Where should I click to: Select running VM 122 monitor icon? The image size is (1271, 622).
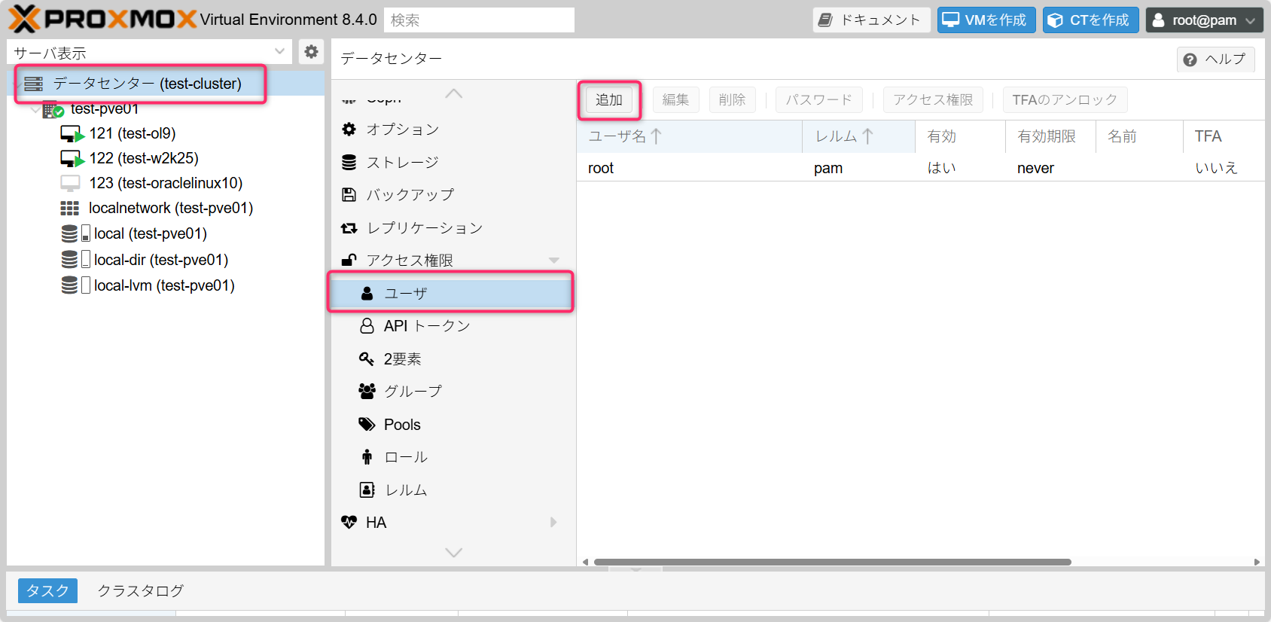pos(72,159)
